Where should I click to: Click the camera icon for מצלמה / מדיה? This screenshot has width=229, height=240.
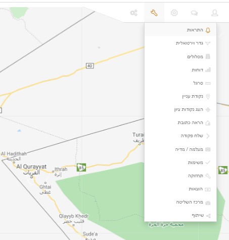208,149
